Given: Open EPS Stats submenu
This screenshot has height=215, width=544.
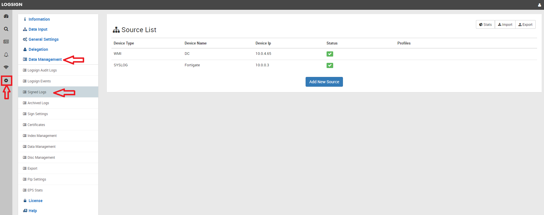Looking at the screenshot, I should coord(58,190).
